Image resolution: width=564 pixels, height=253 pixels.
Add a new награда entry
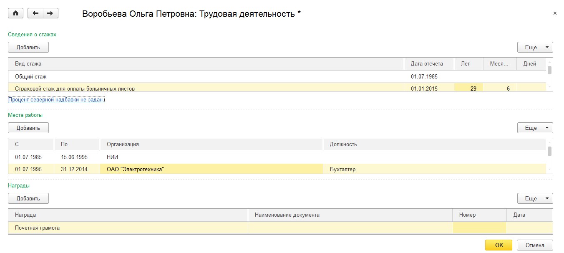[x=28, y=198]
